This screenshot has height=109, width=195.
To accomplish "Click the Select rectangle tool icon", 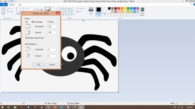I will [18, 9].
